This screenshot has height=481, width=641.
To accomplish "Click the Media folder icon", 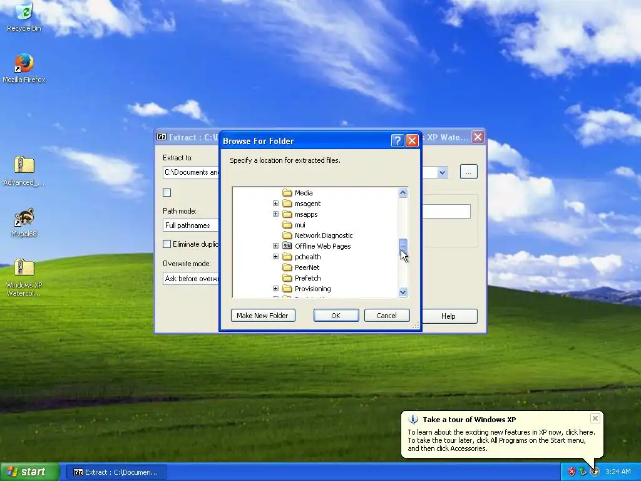I will point(287,193).
